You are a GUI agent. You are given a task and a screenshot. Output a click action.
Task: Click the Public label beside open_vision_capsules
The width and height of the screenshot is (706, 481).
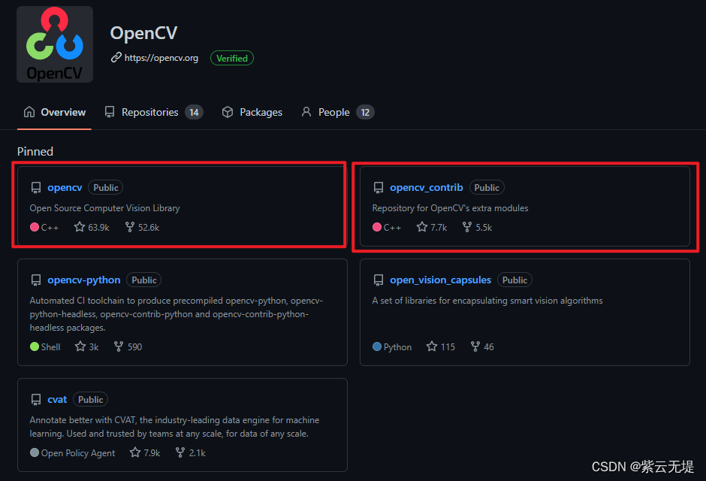(514, 280)
